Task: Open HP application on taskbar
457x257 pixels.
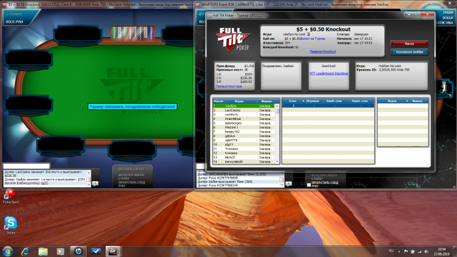Action: (x=78, y=251)
